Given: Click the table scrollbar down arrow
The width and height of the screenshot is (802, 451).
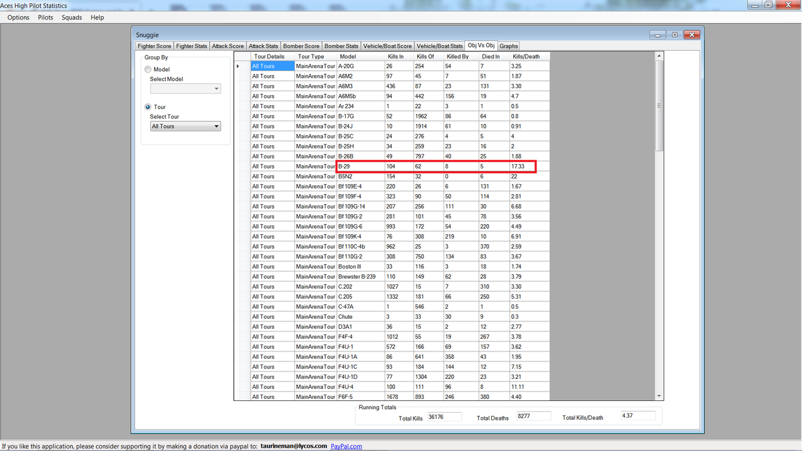Looking at the screenshot, I should [x=659, y=396].
